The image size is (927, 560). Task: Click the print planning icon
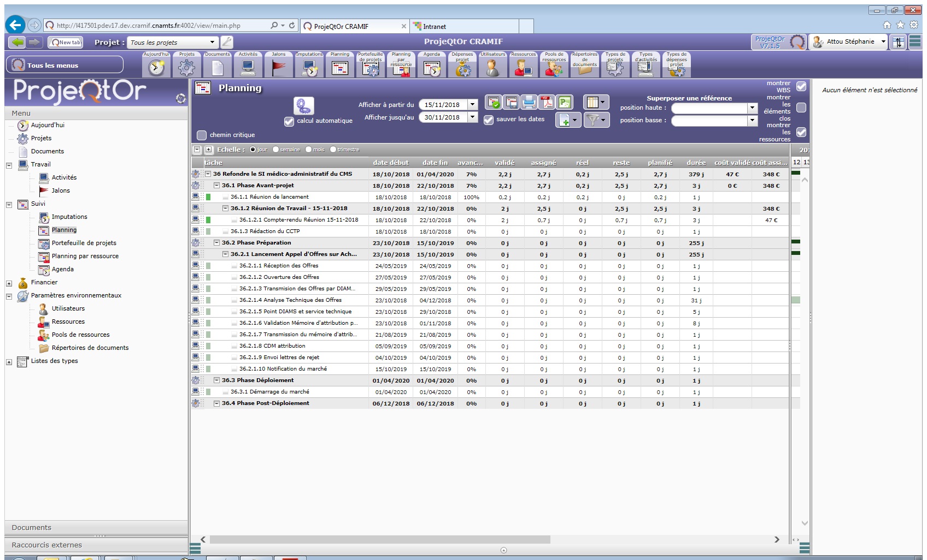(529, 102)
